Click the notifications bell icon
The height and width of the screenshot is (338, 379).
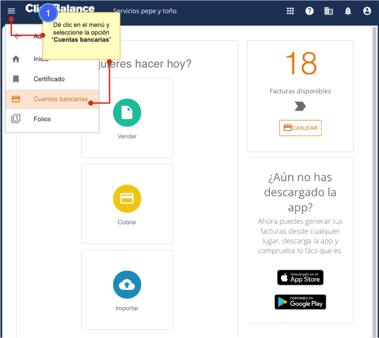pyautogui.click(x=348, y=11)
